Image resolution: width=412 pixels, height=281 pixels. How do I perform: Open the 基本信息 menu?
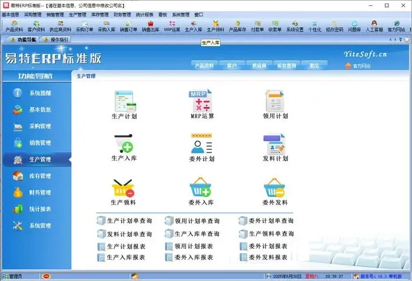[x=10, y=15]
